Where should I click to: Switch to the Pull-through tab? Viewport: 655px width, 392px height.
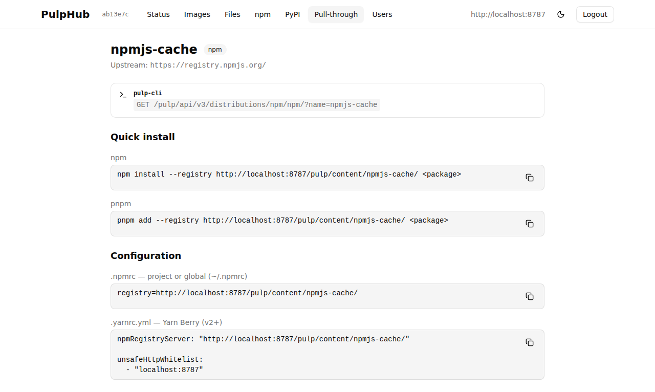coord(336,14)
